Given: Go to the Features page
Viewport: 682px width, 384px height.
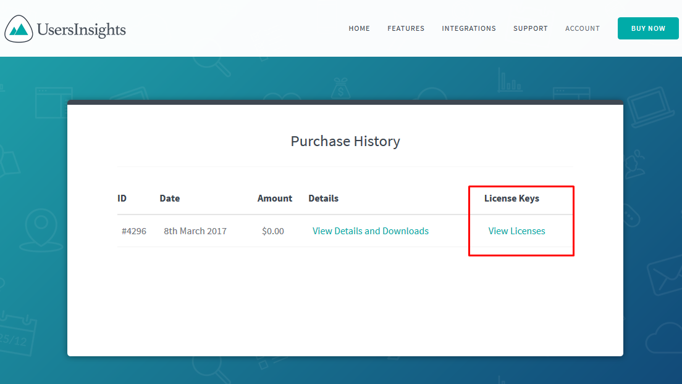Looking at the screenshot, I should pos(406,28).
